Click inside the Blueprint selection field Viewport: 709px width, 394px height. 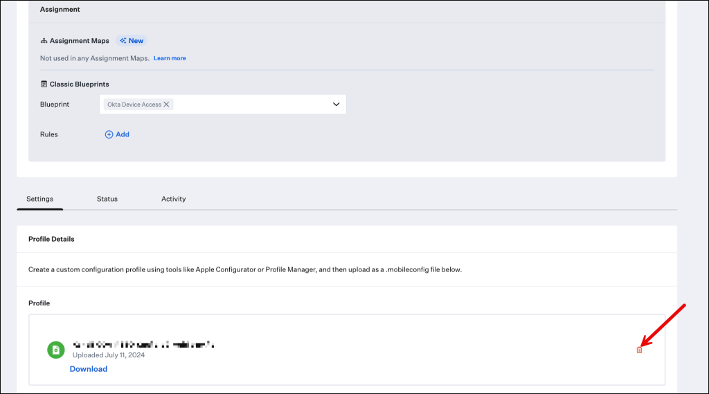[249, 105]
